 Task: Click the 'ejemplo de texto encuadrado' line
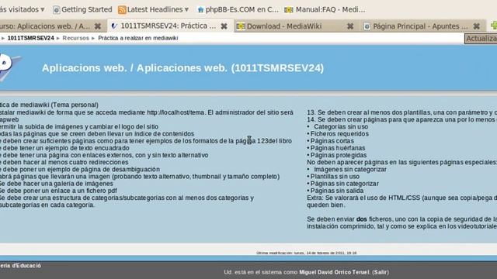[64, 148]
